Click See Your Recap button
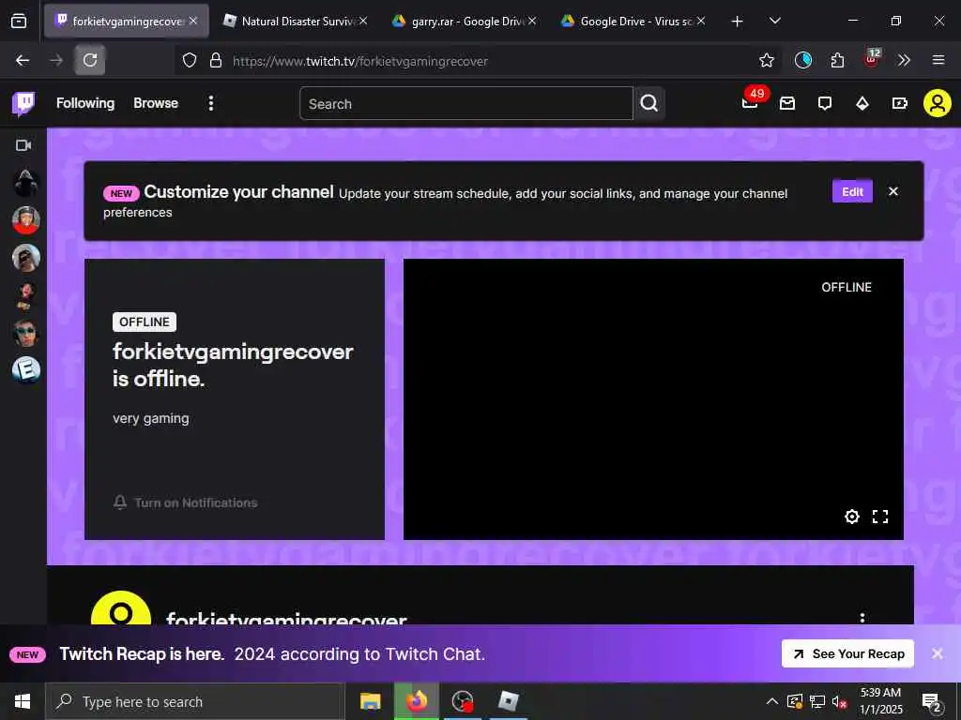961x720 pixels. (847, 653)
